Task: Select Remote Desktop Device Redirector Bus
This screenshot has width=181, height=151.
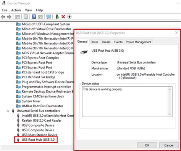Action: pyautogui.click(x=48, y=92)
